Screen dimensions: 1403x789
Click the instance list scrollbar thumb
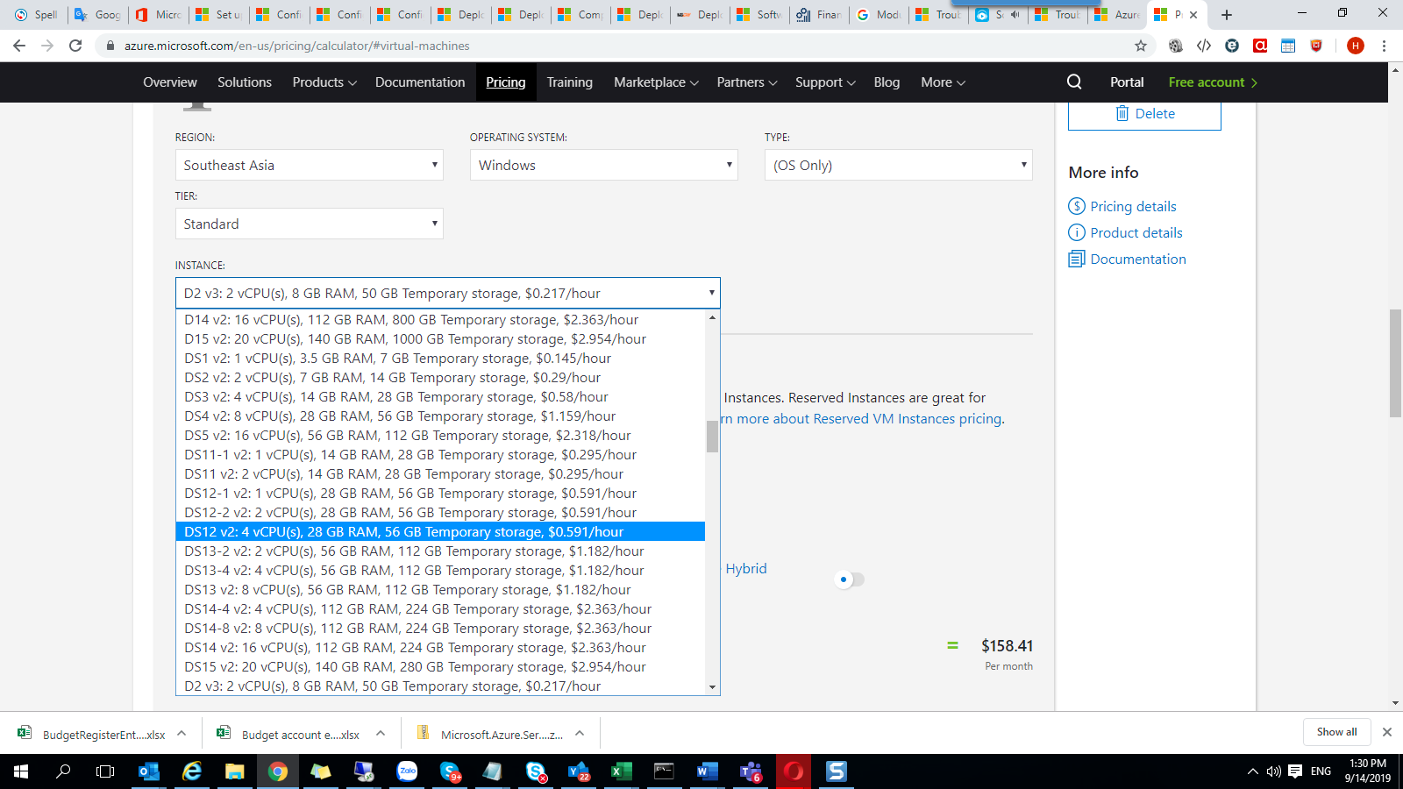[712, 437]
